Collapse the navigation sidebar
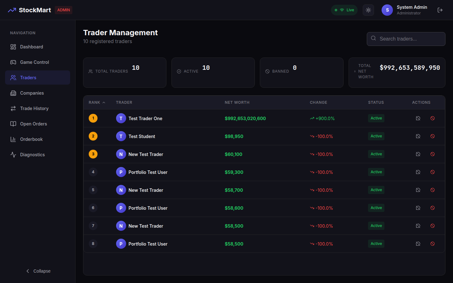 click(38, 271)
